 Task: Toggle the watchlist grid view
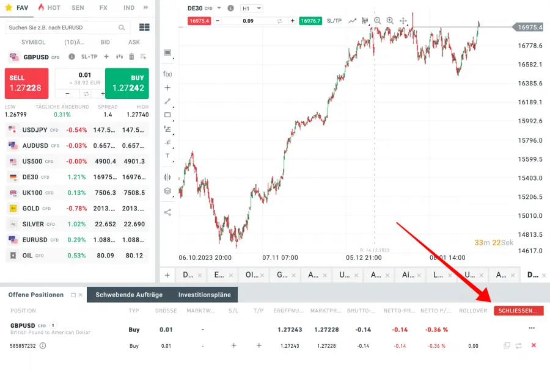144,27
